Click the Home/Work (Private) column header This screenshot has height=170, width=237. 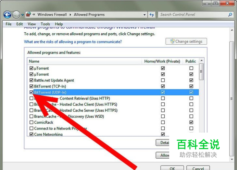(162, 61)
